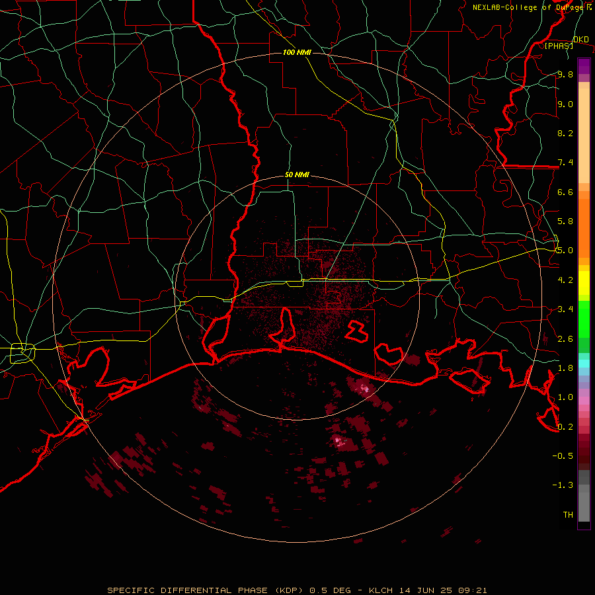Screen dimensions: 595x595
Task: Click the -1.3 scale label
Action: coord(563,485)
